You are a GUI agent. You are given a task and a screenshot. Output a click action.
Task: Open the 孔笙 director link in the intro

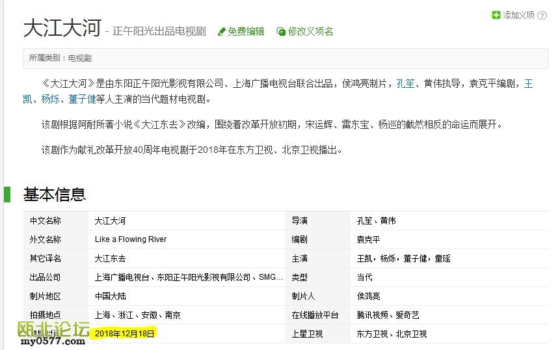click(405, 83)
